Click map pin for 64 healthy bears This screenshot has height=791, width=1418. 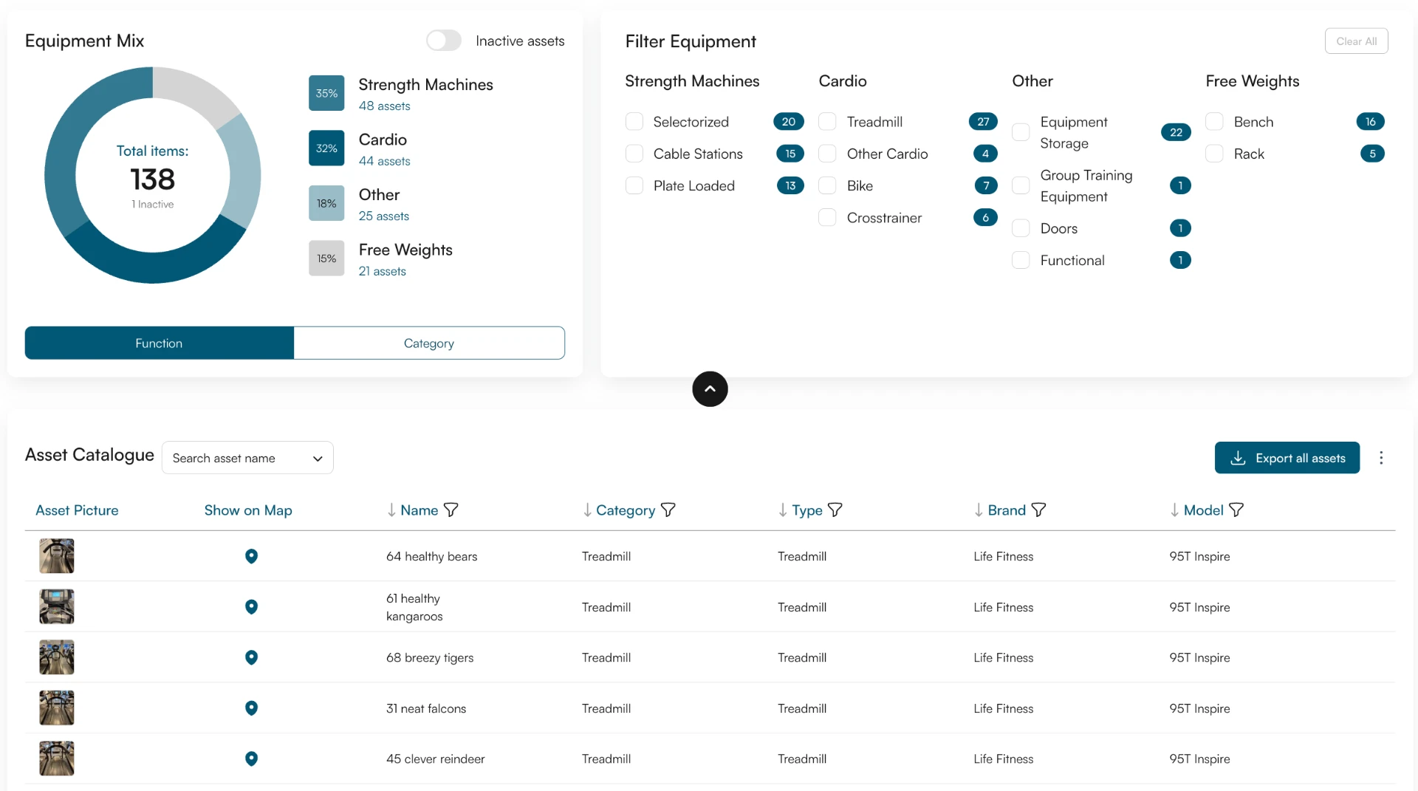pos(251,556)
